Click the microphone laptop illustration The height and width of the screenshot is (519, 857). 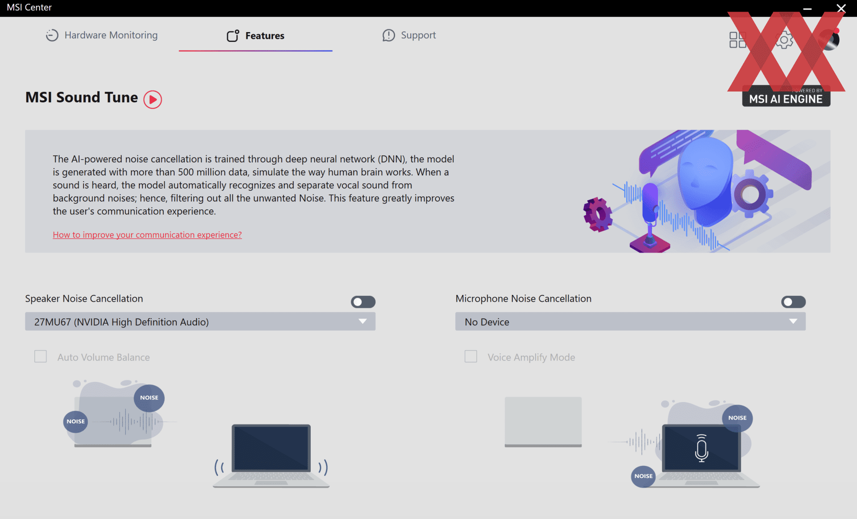pyautogui.click(x=702, y=455)
